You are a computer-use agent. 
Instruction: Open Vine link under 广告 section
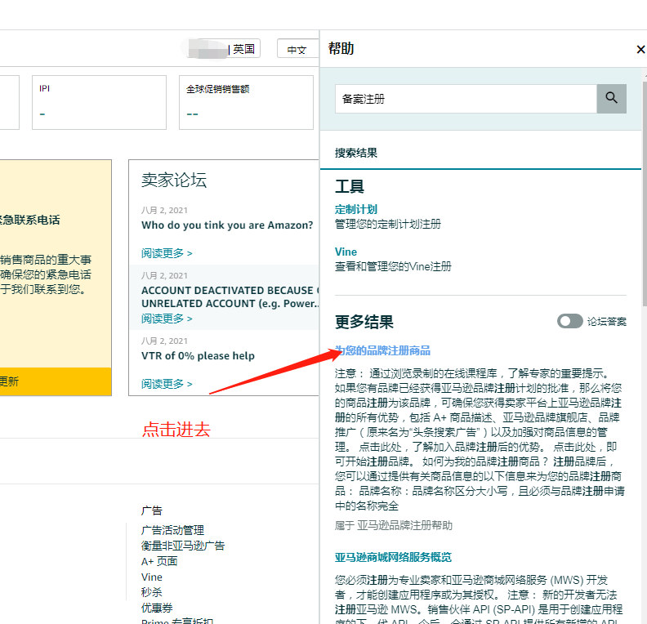click(x=152, y=577)
